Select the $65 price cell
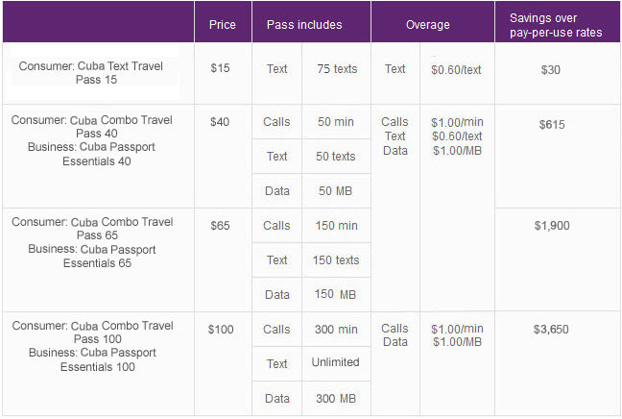The height and width of the screenshot is (419, 622). [220, 226]
